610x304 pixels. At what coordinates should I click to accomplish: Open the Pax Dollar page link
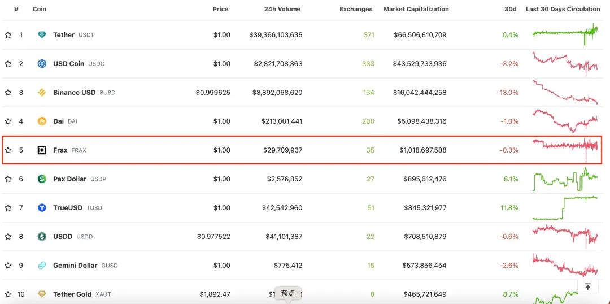69,179
